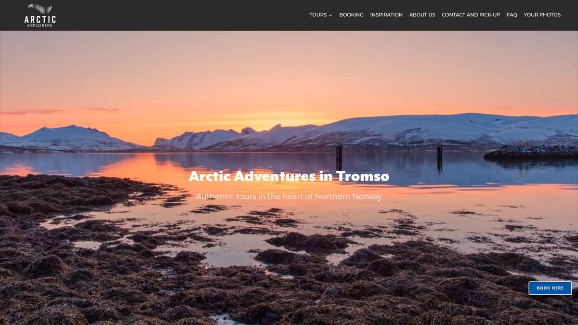Click the ARCTIC wordmark in the logo
Screen dimensions: 578x325
[40, 19]
